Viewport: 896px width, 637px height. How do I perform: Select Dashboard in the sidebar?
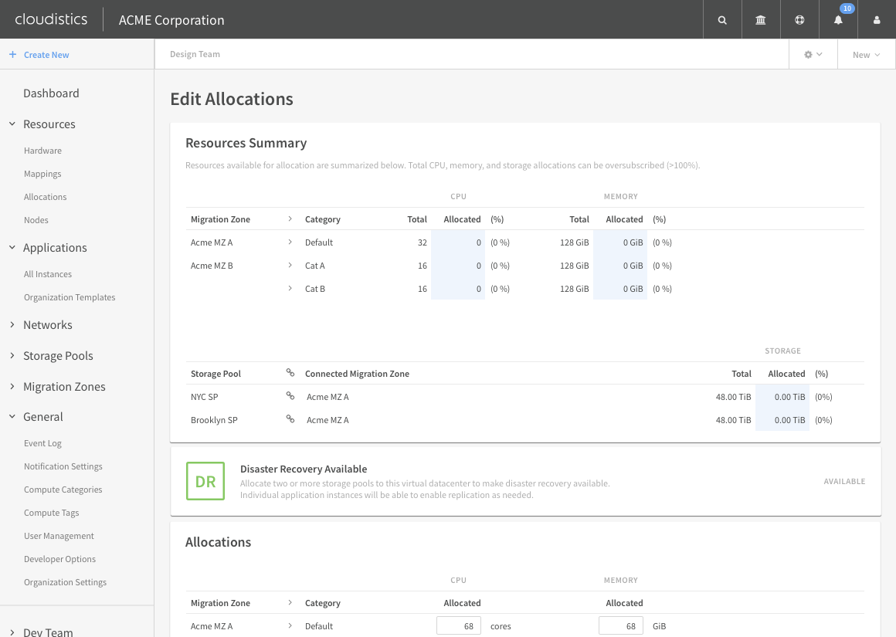51,93
